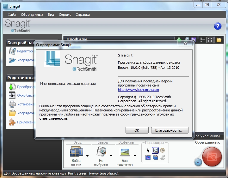Expand the Эффекты effects dropdown arrow
The height and width of the screenshot is (178, 228).
click(135, 156)
